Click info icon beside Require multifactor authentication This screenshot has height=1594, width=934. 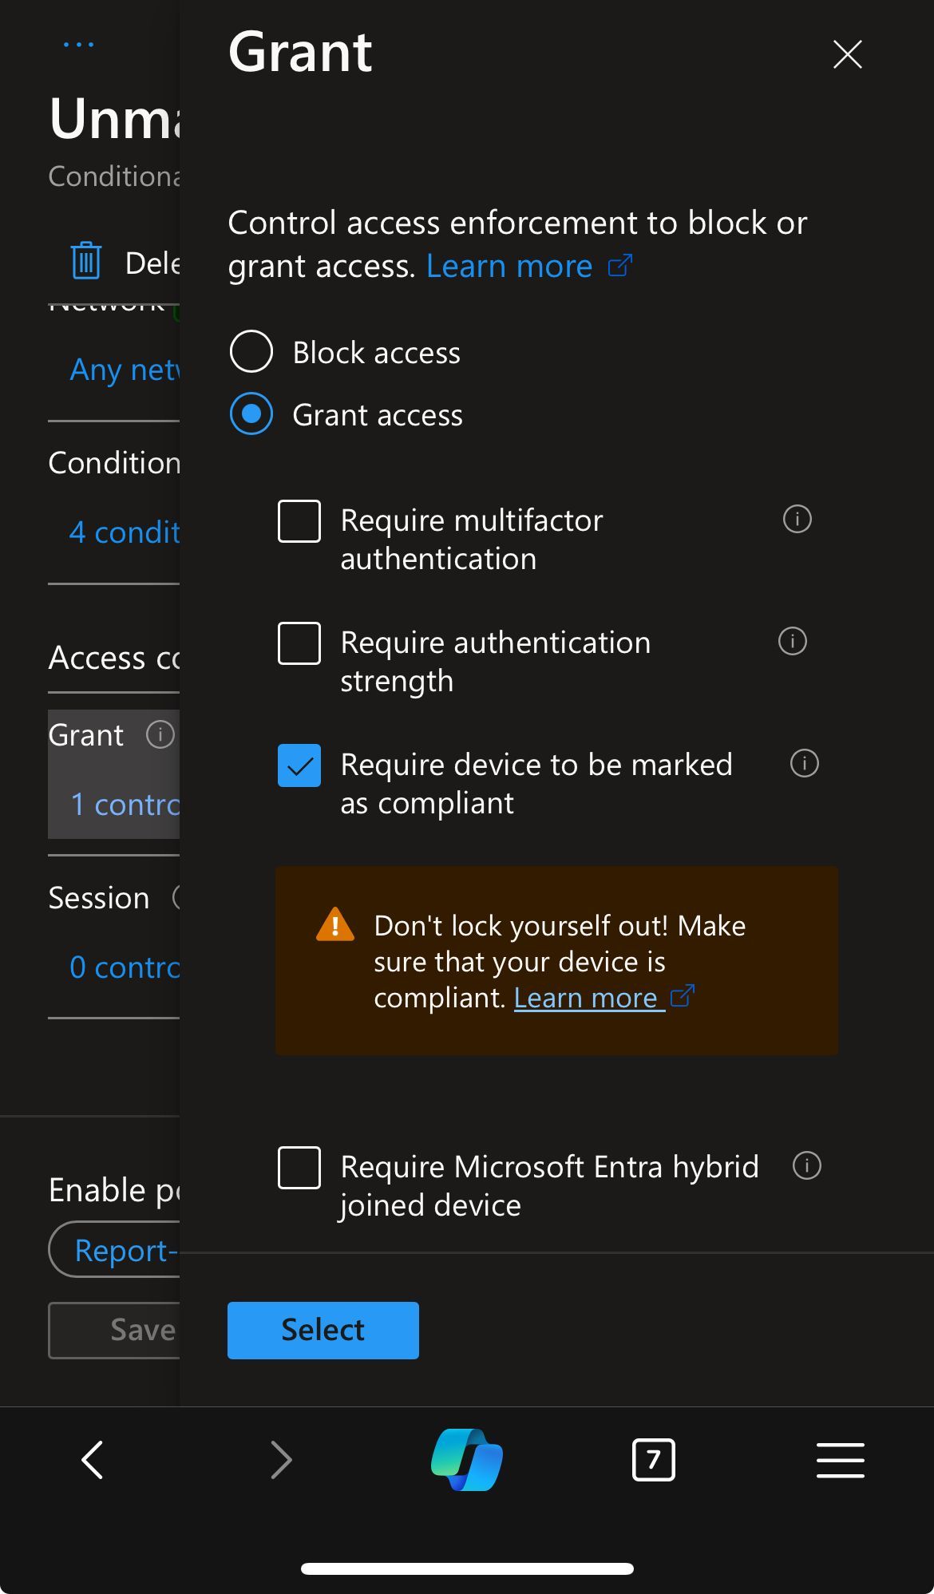[797, 520]
